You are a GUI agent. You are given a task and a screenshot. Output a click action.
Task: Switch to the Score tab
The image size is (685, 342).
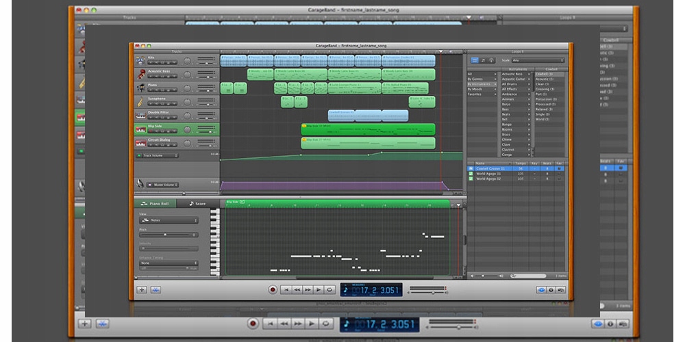click(197, 204)
